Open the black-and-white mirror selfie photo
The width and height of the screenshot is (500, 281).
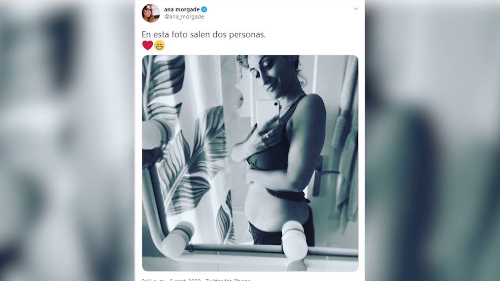[250, 163]
